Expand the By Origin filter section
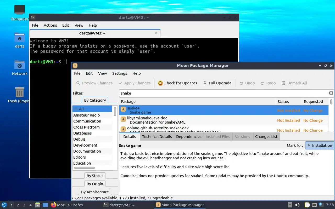Image resolution: width=335 pixels, height=209 pixels. (95, 184)
